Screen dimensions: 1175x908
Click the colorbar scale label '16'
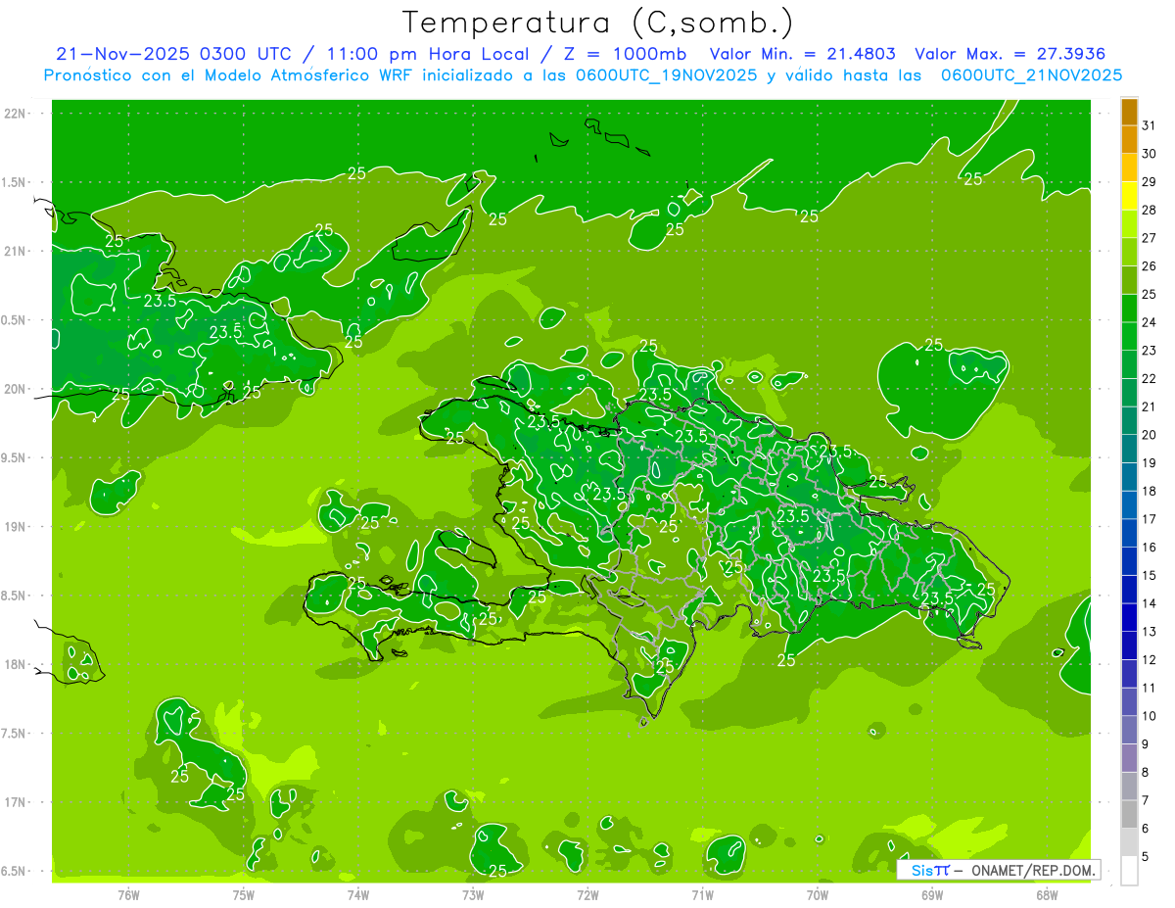coord(1150,548)
